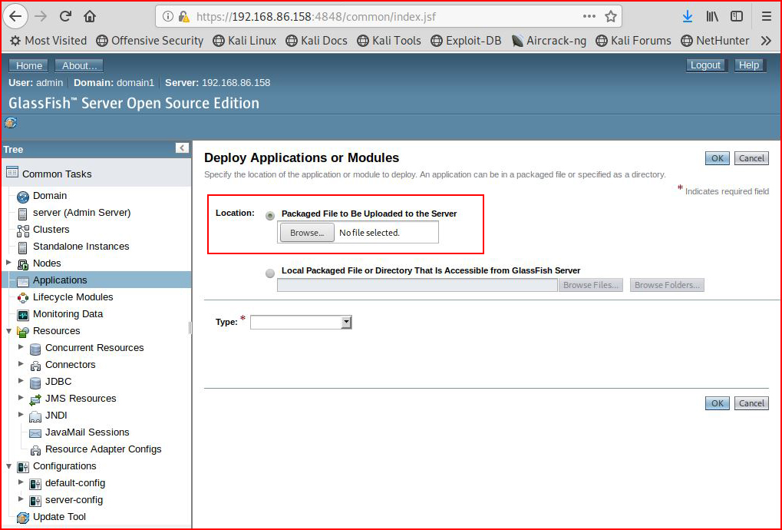Viewport: 782px width, 530px height.
Task: Select Local Packaged File or Directory radio
Action: coord(270,273)
